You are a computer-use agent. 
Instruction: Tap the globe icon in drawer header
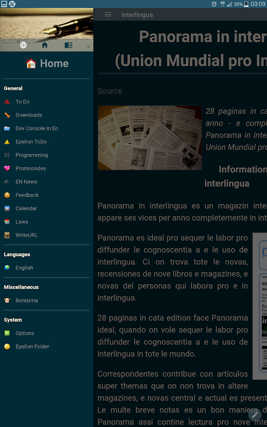tap(23, 45)
